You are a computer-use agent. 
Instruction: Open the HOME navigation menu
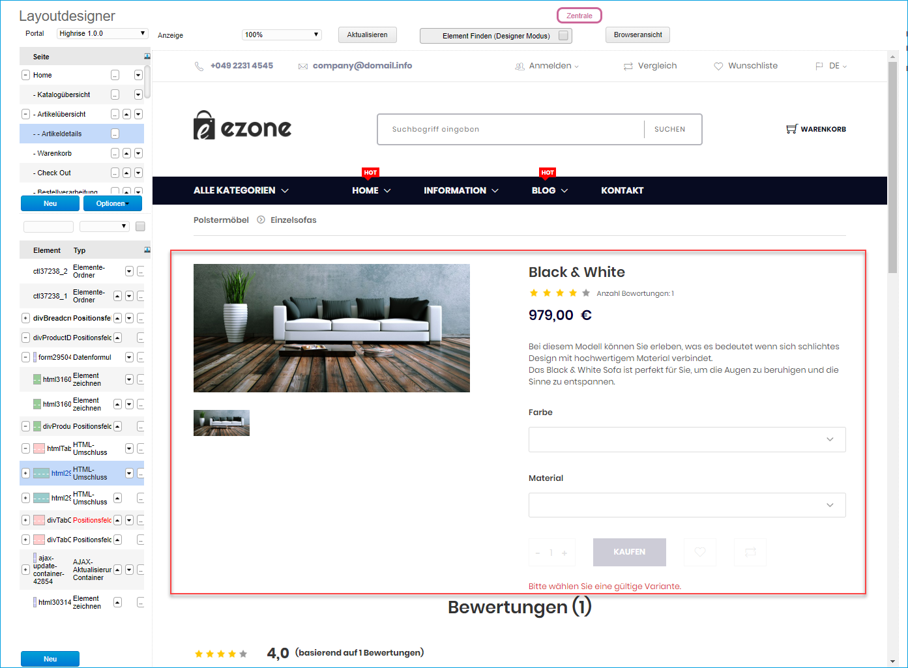pyautogui.click(x=372, y=190)
